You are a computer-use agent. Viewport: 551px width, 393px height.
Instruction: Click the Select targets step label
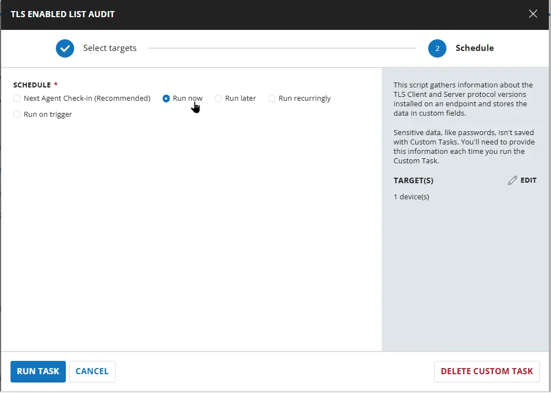point(110,48)
